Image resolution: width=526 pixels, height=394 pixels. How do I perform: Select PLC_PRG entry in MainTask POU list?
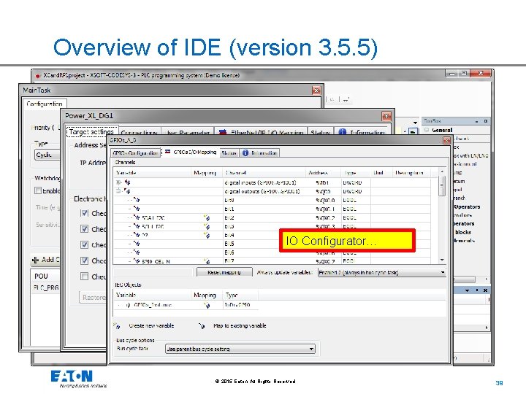(x=46, y=287)
